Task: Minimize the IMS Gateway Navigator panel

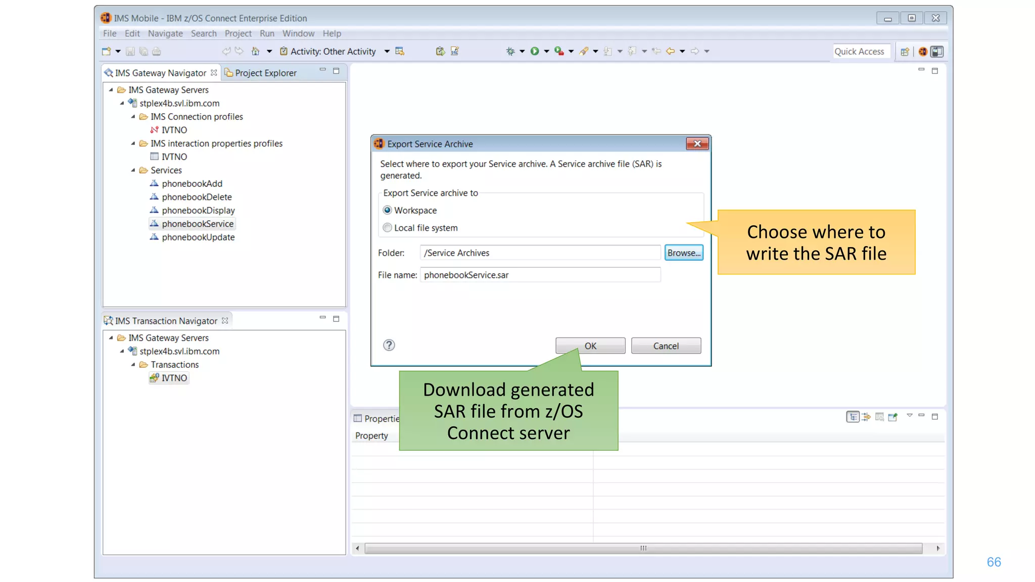Action: pos(322,70)
